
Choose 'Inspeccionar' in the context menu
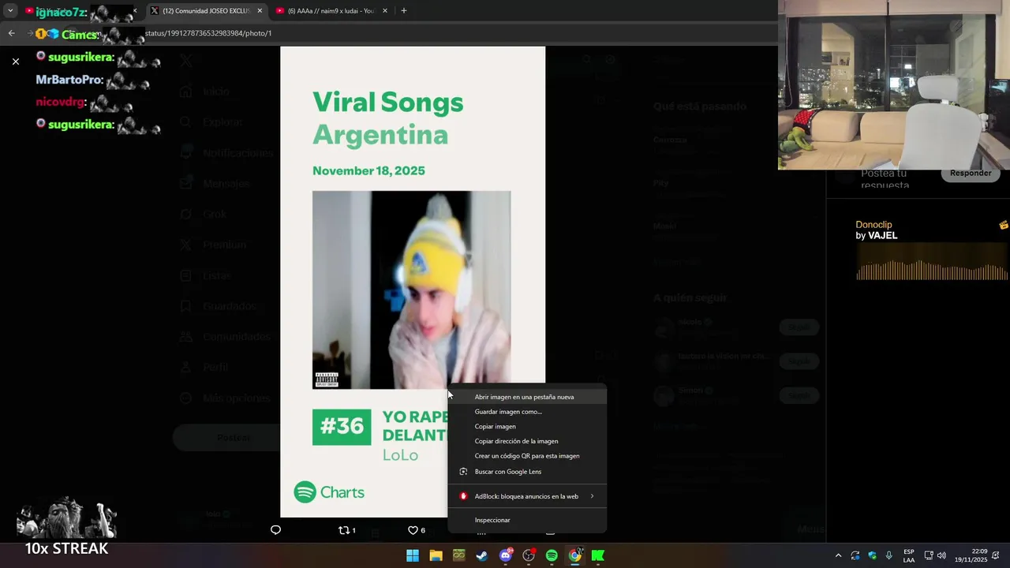click(527, 520)
